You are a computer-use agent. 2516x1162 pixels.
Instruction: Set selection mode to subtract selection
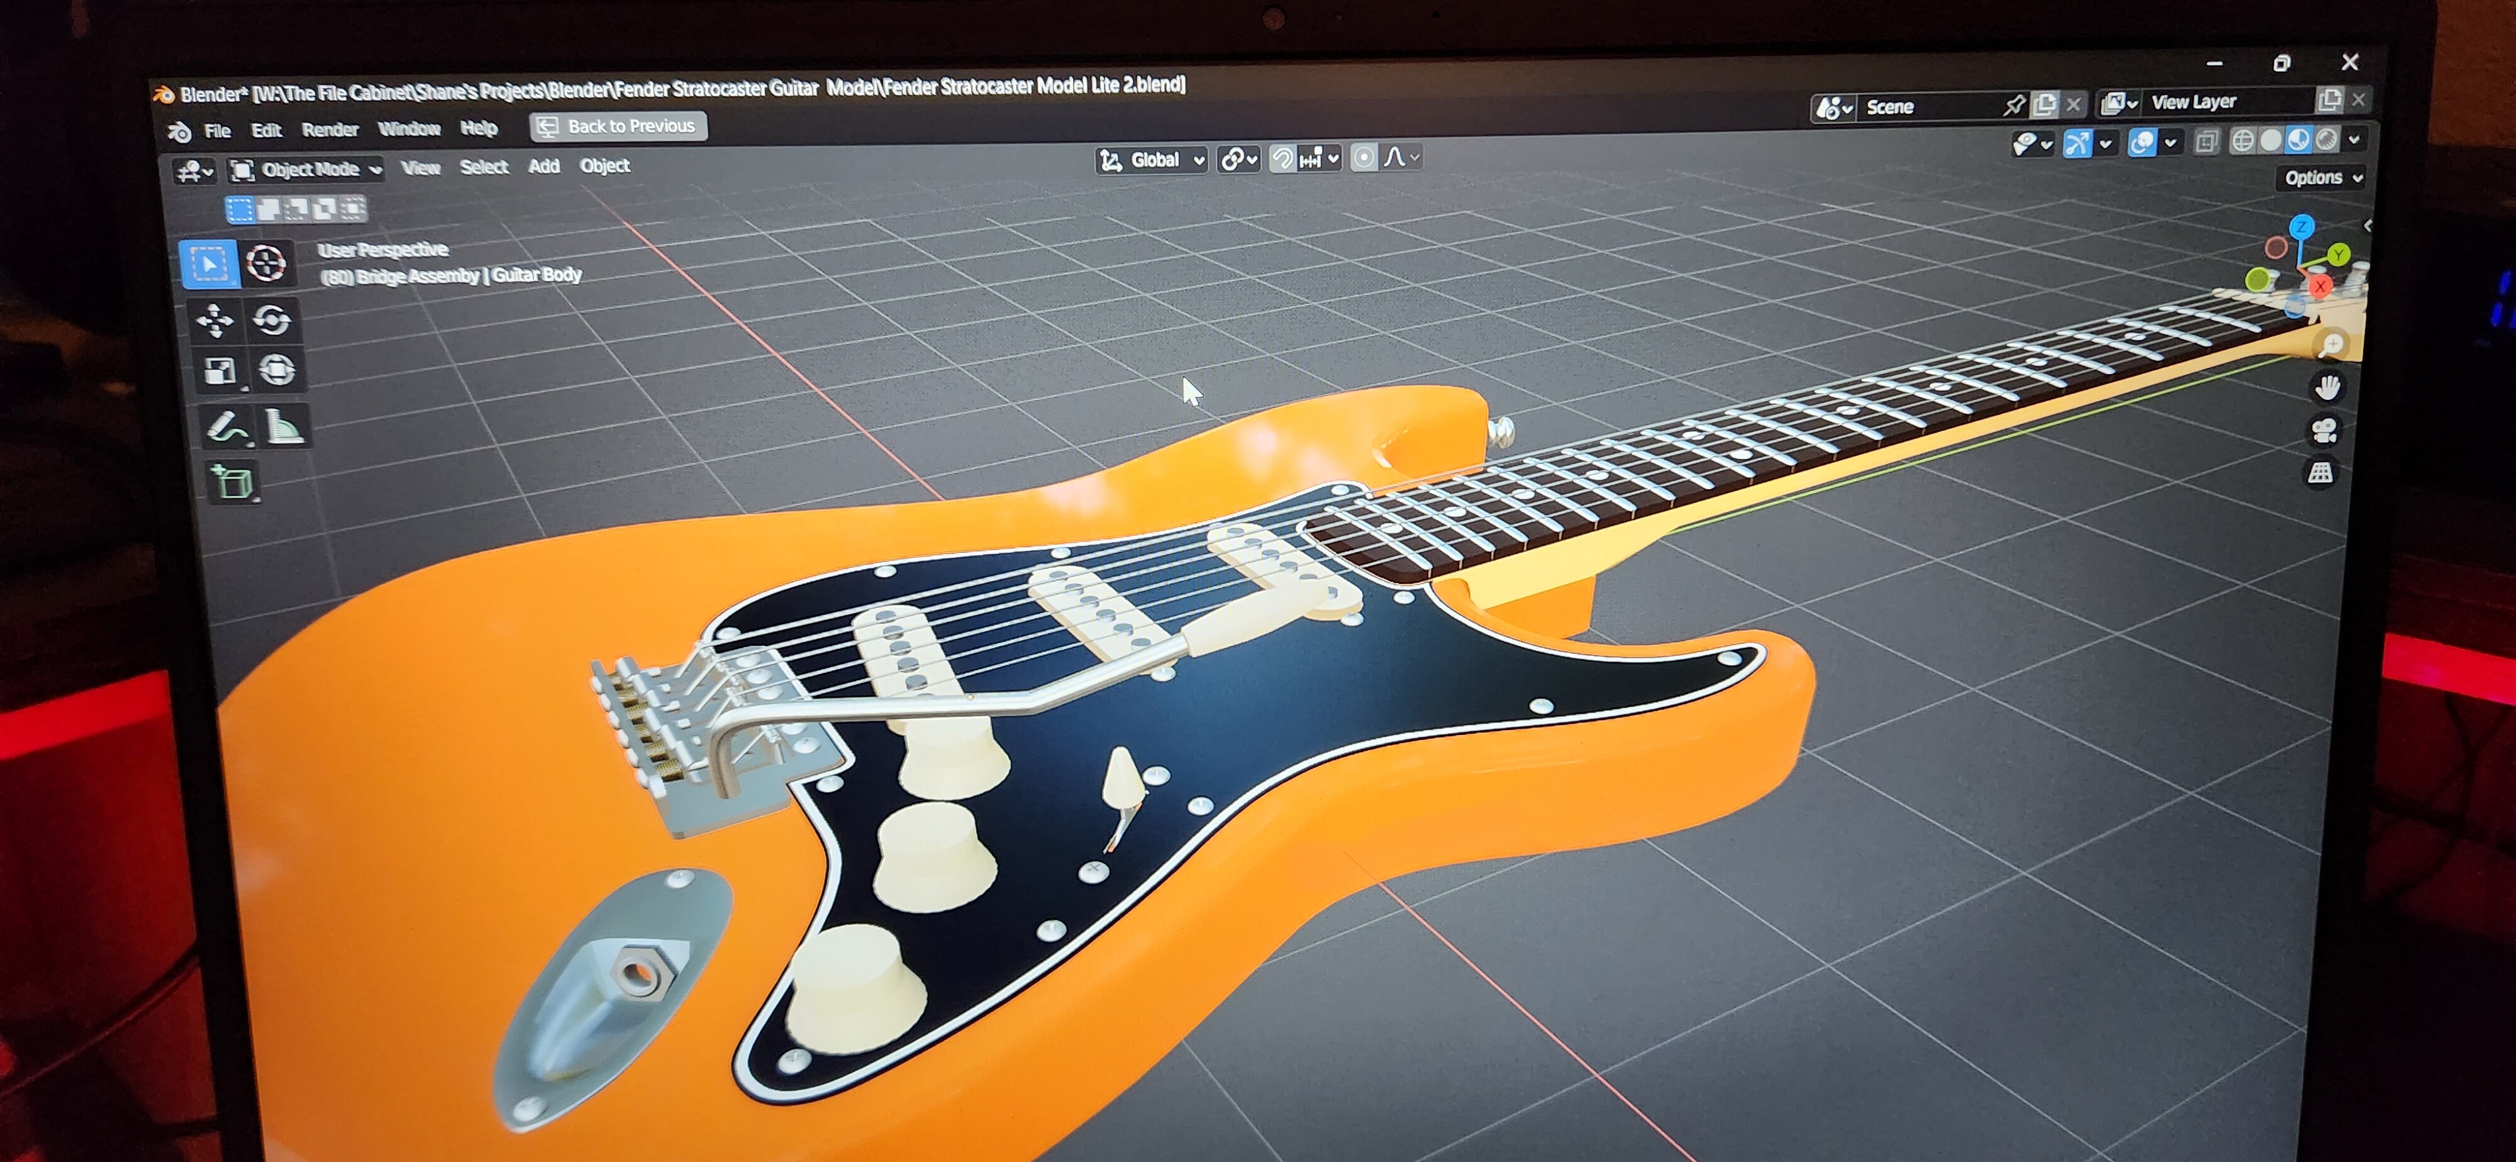point(296,208)
